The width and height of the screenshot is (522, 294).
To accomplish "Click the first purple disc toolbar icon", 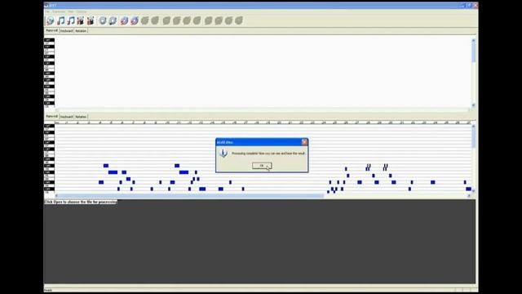I will 124,20.
